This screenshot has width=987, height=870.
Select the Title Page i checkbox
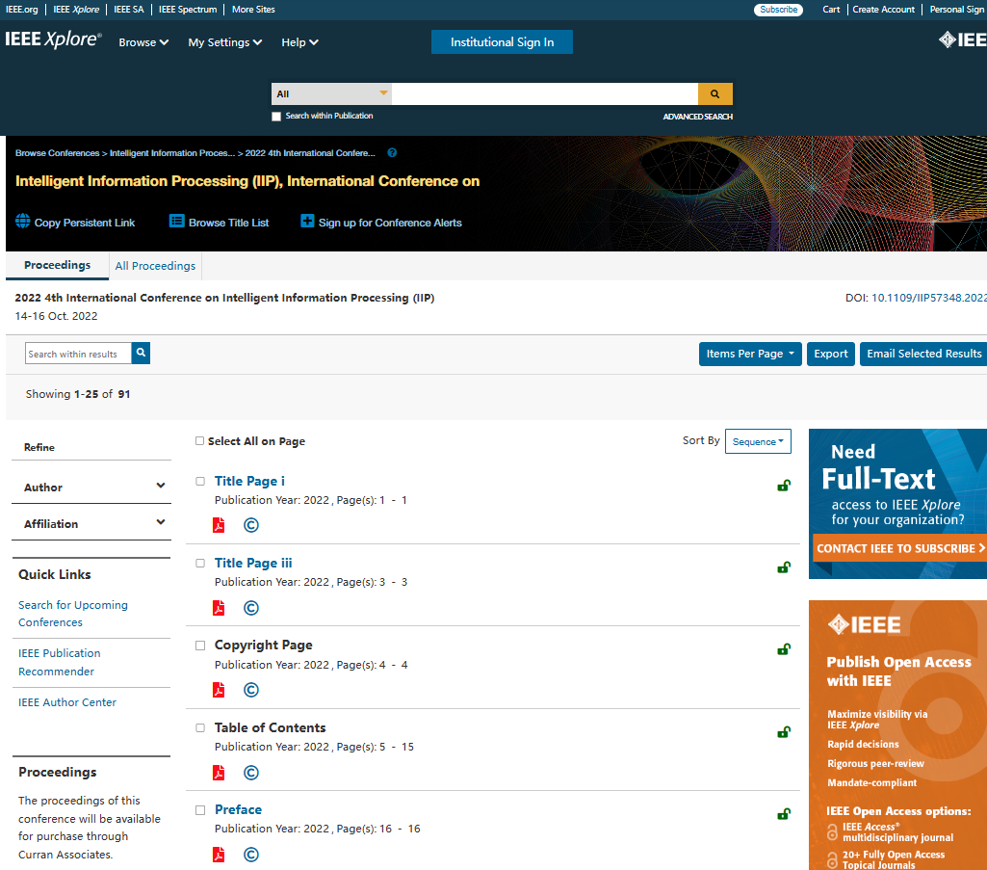(200, 482)
